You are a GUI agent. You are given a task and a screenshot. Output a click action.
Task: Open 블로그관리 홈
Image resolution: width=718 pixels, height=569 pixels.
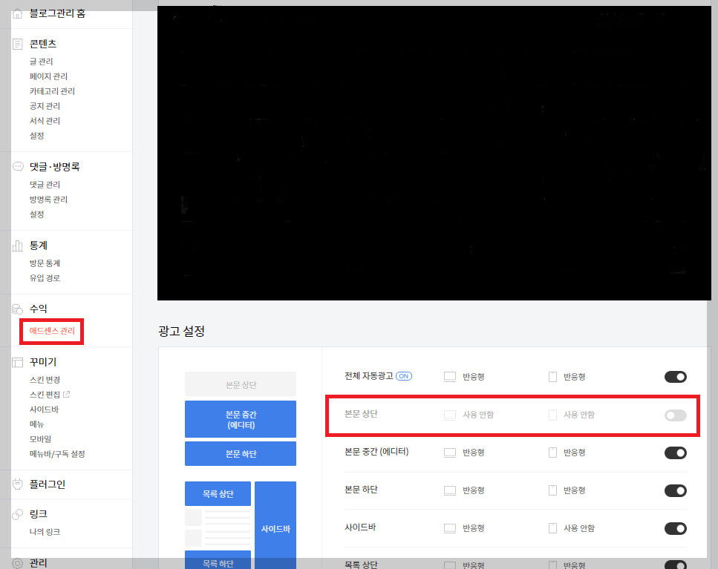pos(57,13)
